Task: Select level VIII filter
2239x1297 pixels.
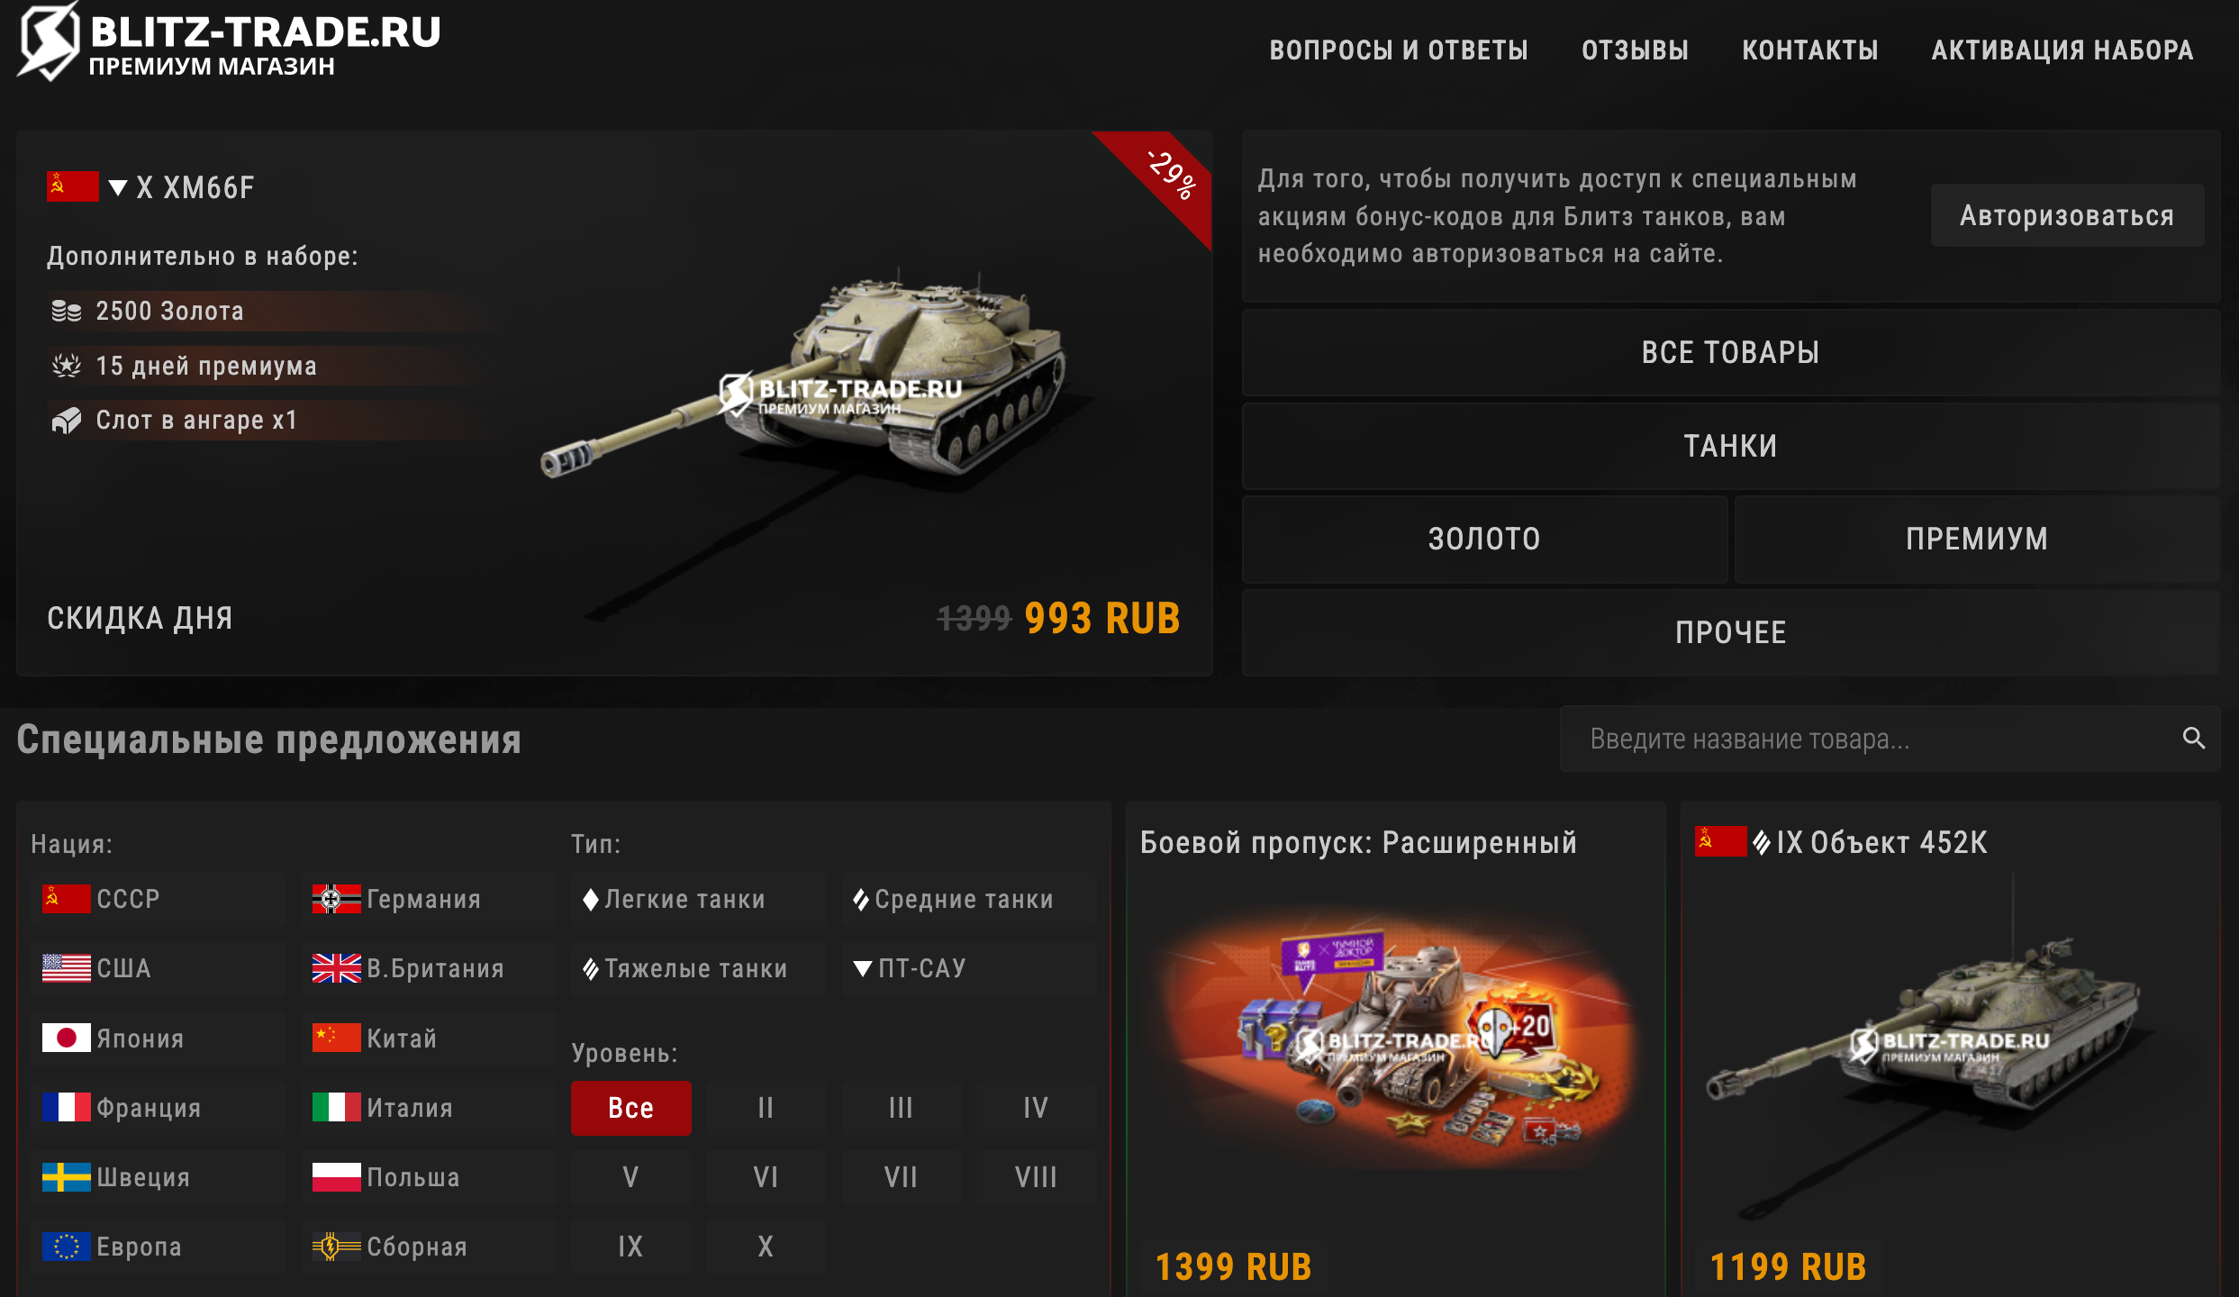Action: (x=1037, y=1177)
